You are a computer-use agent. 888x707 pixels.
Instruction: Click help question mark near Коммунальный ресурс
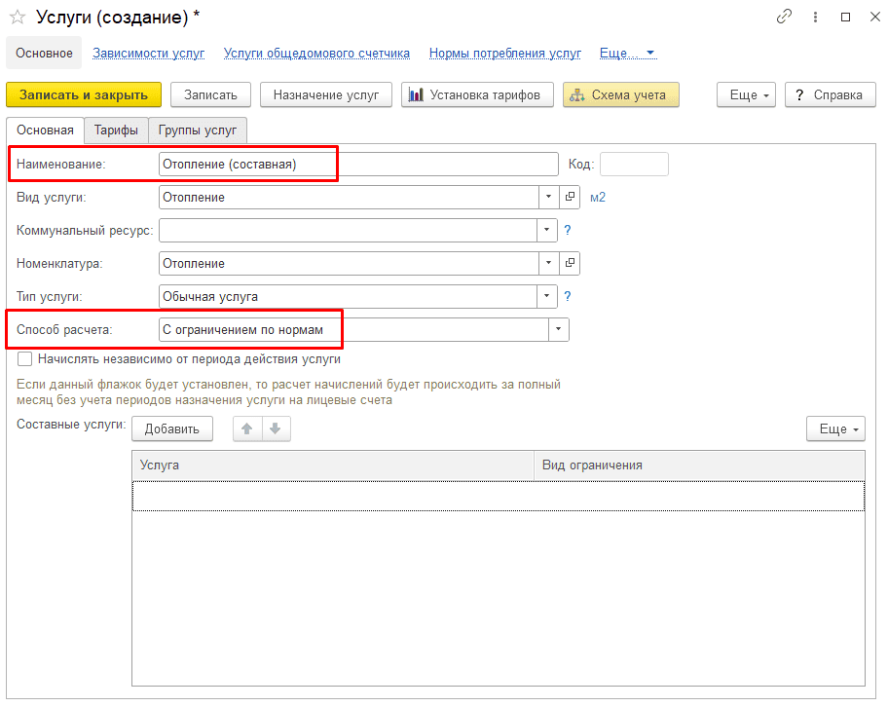click(568, 230)
